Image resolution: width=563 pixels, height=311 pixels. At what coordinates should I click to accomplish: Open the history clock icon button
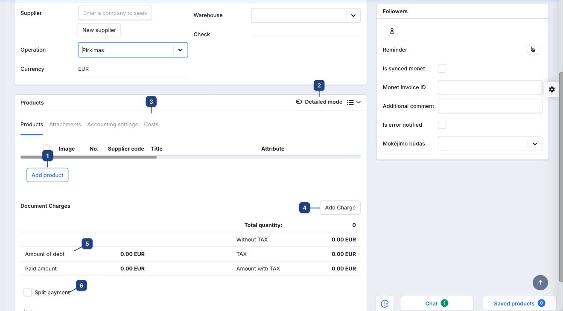[385, 303]
